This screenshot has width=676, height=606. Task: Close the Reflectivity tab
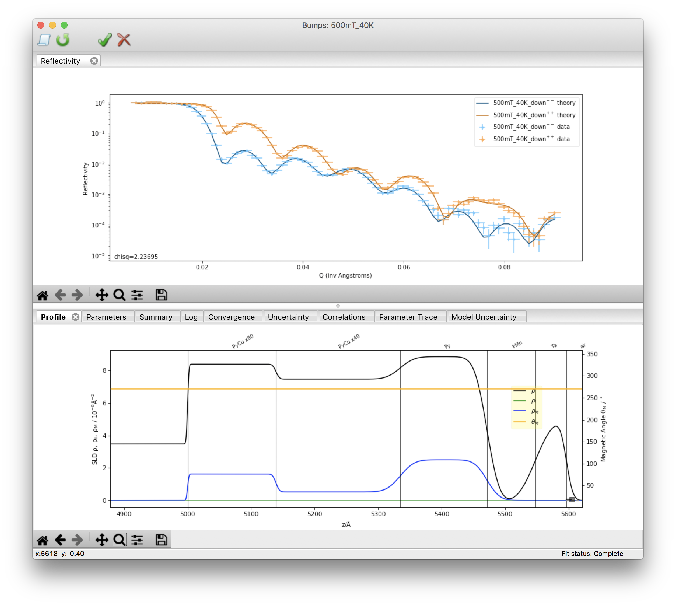94,61
